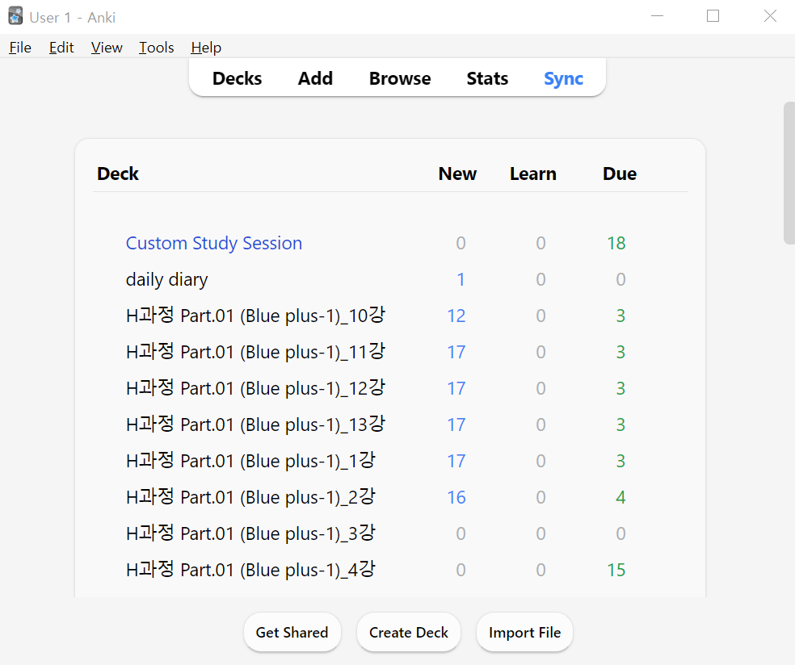
Task: Open the Tools menu
Action: (156, 48)
